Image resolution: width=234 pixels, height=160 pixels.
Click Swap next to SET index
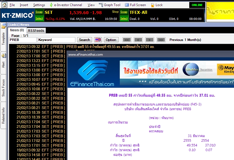39,12
